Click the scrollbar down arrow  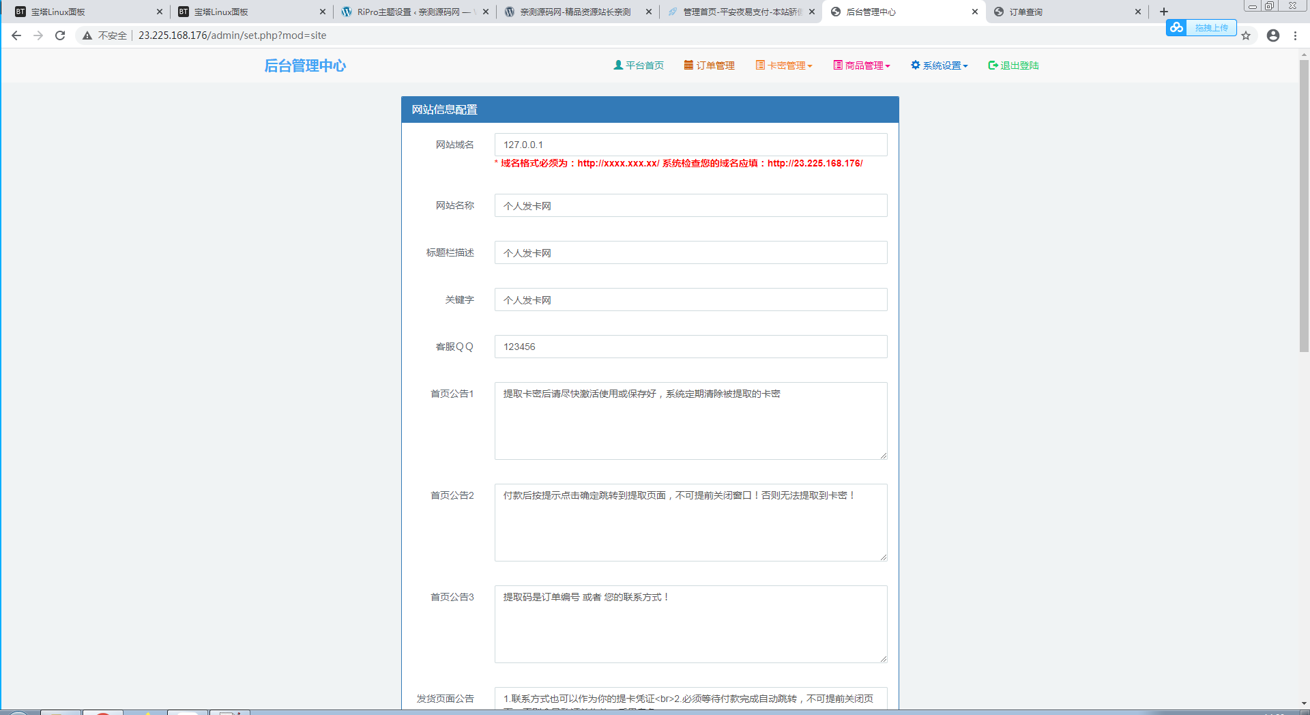coord(1304,703)
